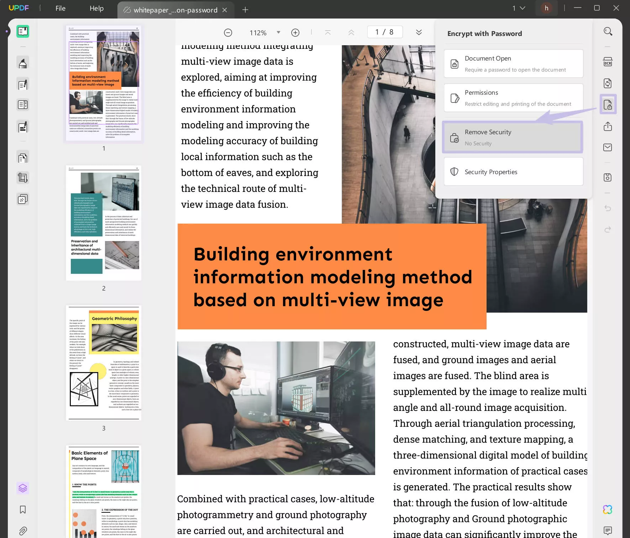
Task: Select the page 2 thumbnail
Action: click(x=104, y=223)
